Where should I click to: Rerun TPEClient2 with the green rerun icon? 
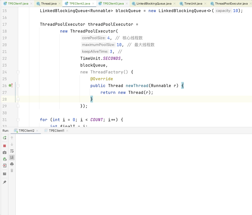[5, 138]
